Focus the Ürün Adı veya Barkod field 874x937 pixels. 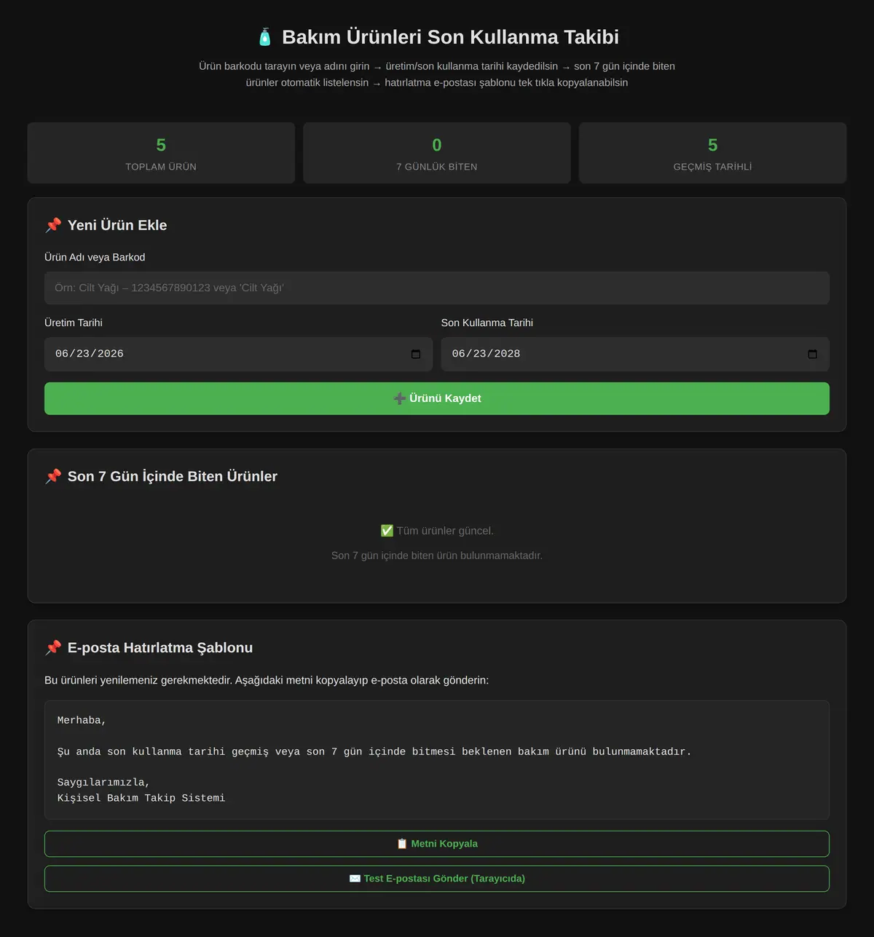(437, 288)
